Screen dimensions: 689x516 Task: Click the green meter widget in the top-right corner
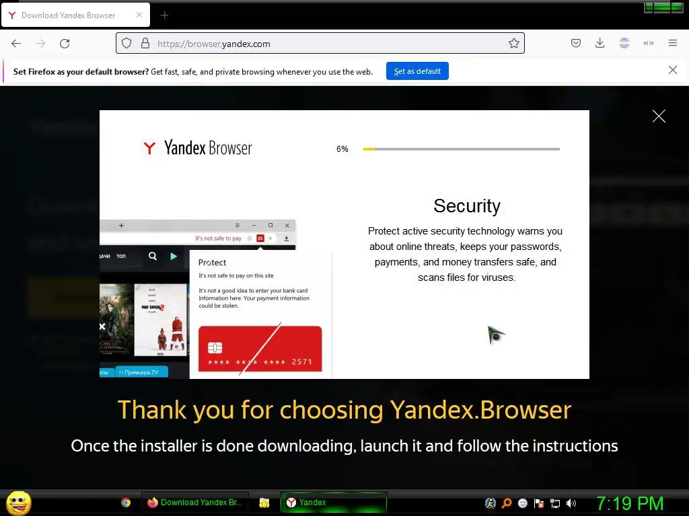[x=663, y=7]
